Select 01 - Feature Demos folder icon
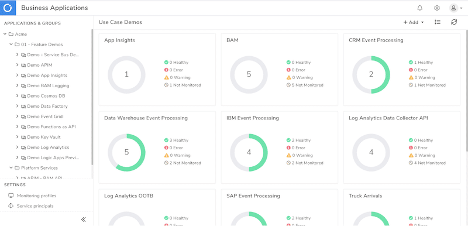This screenshot has height=226, width=468. [17, 44]
